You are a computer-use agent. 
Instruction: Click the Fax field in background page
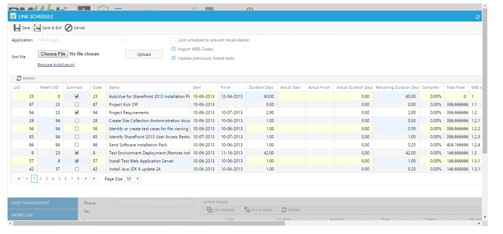point(153,211)
